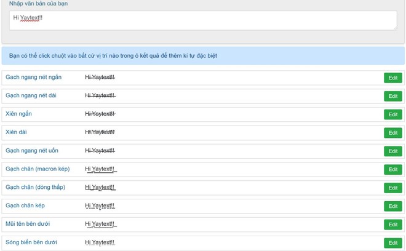This screenshot has width=406, height=251.
Task: Select the 'Sóng biển bên dưới' label
Action: (x=31, y=242)
